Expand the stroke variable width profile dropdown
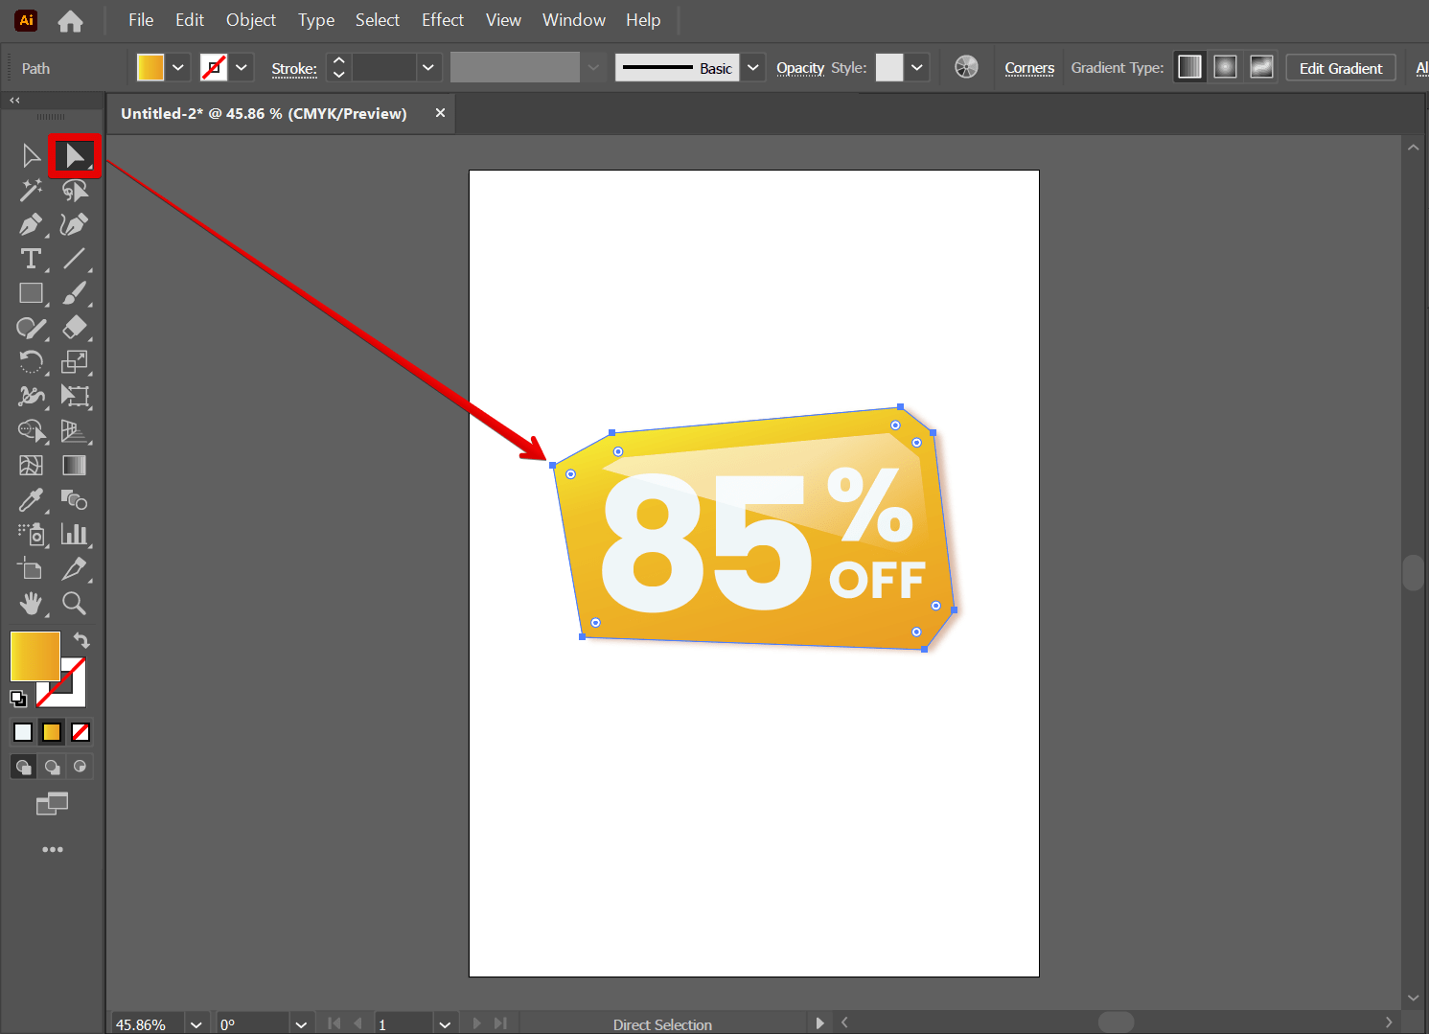 [x=592, y=67]
